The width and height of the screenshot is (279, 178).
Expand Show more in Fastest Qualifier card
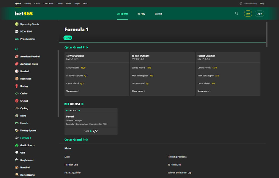click(204, 91)
